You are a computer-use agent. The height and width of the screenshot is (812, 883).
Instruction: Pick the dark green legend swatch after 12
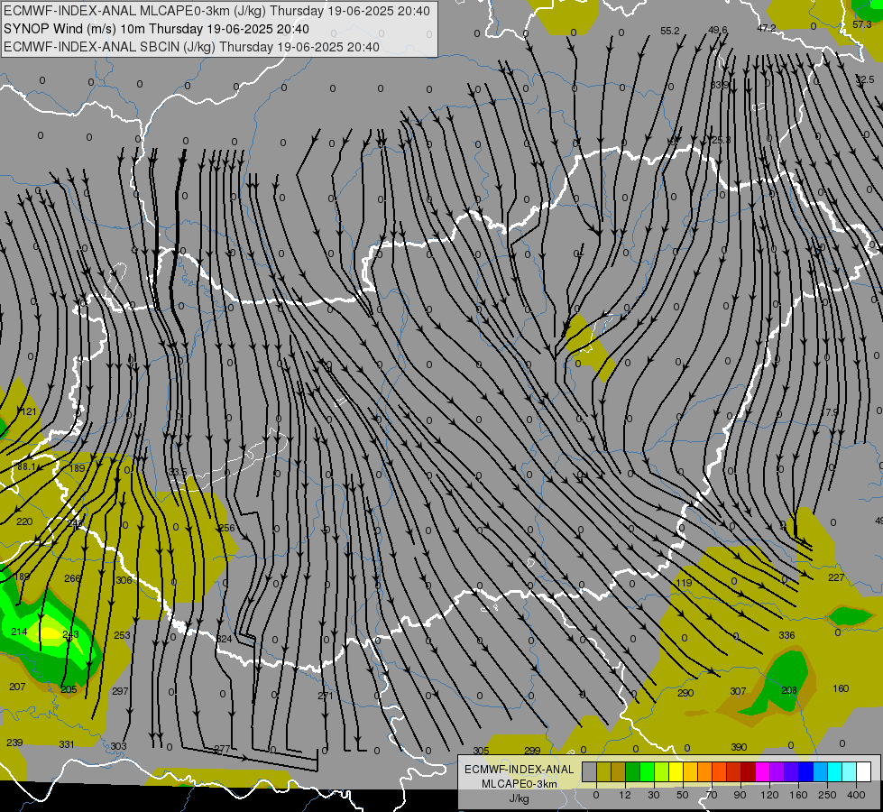pos(633,772)
